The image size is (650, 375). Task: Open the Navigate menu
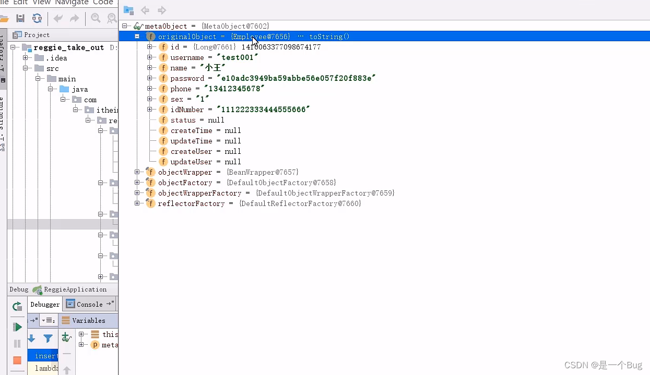coord(72,3)
